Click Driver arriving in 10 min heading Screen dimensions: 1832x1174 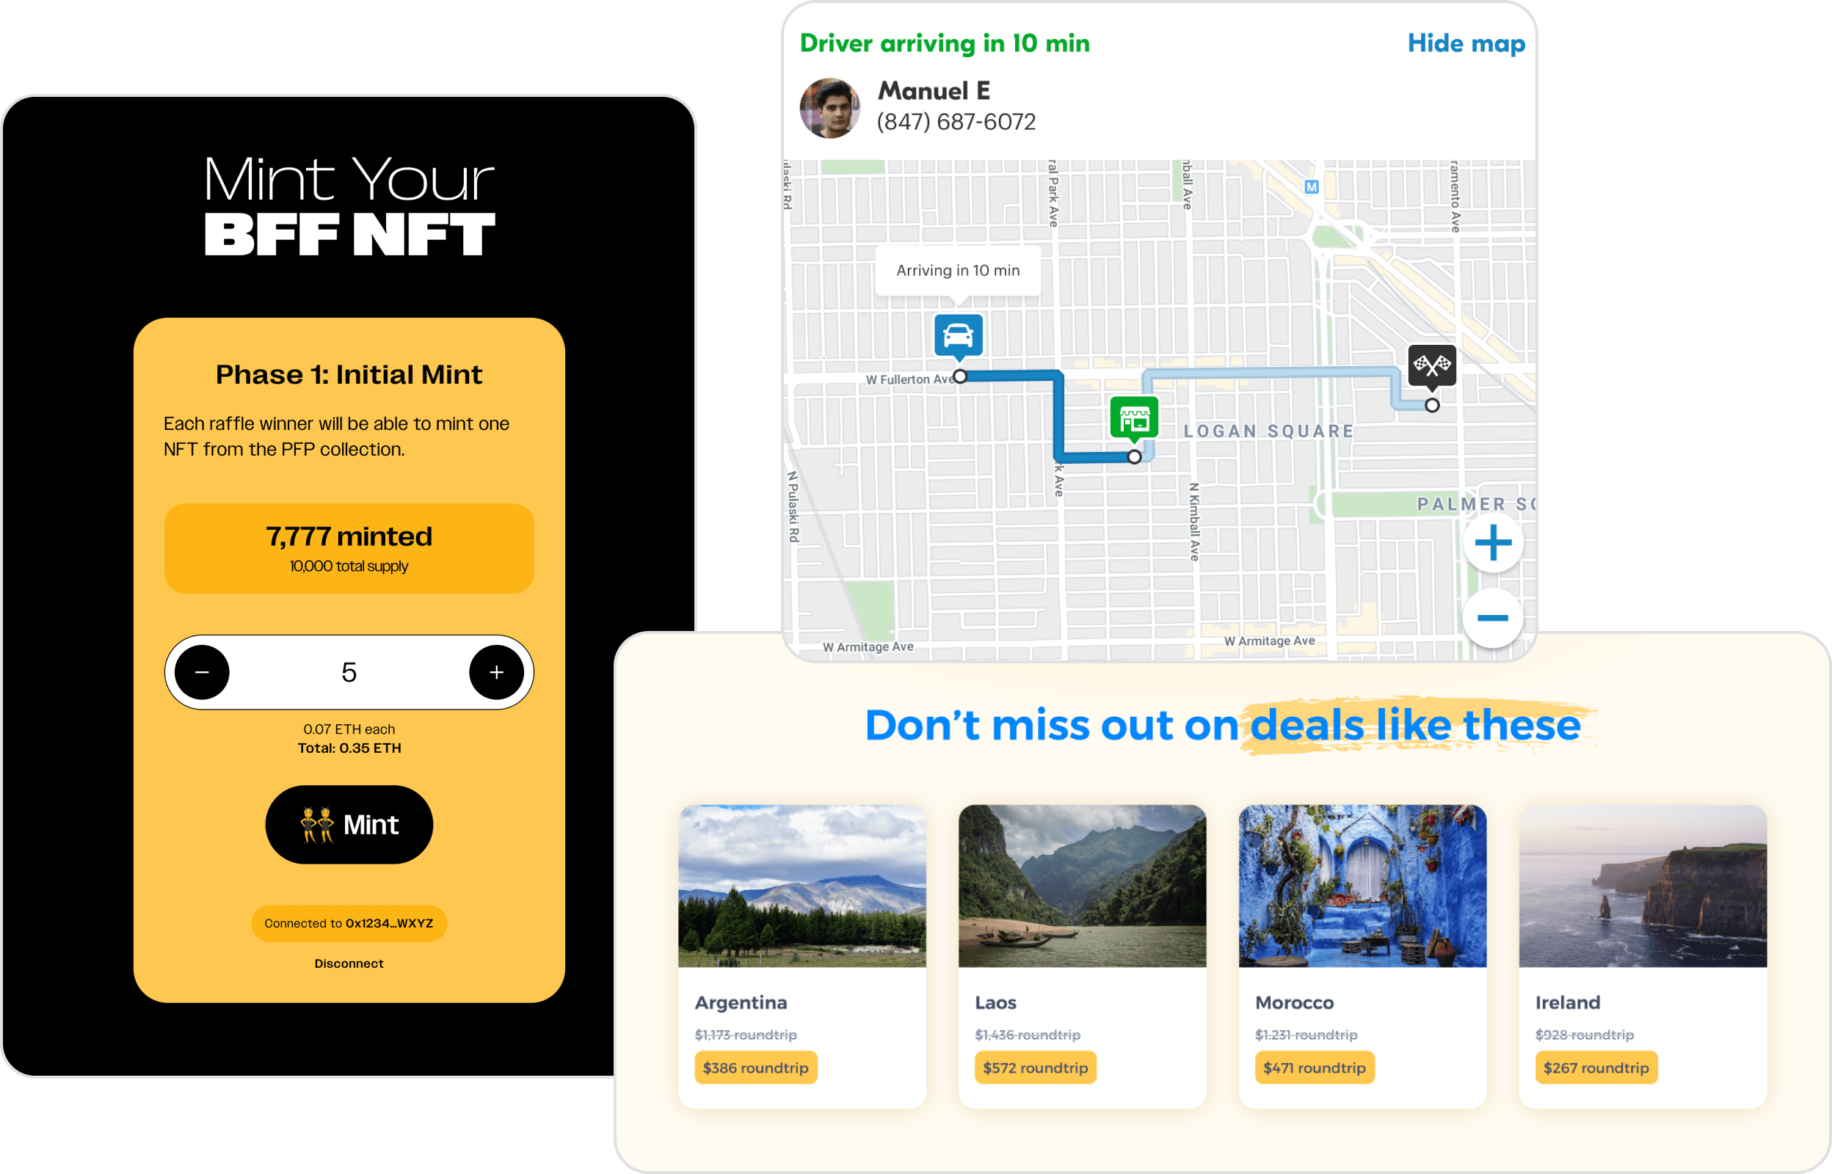[945, 43]
